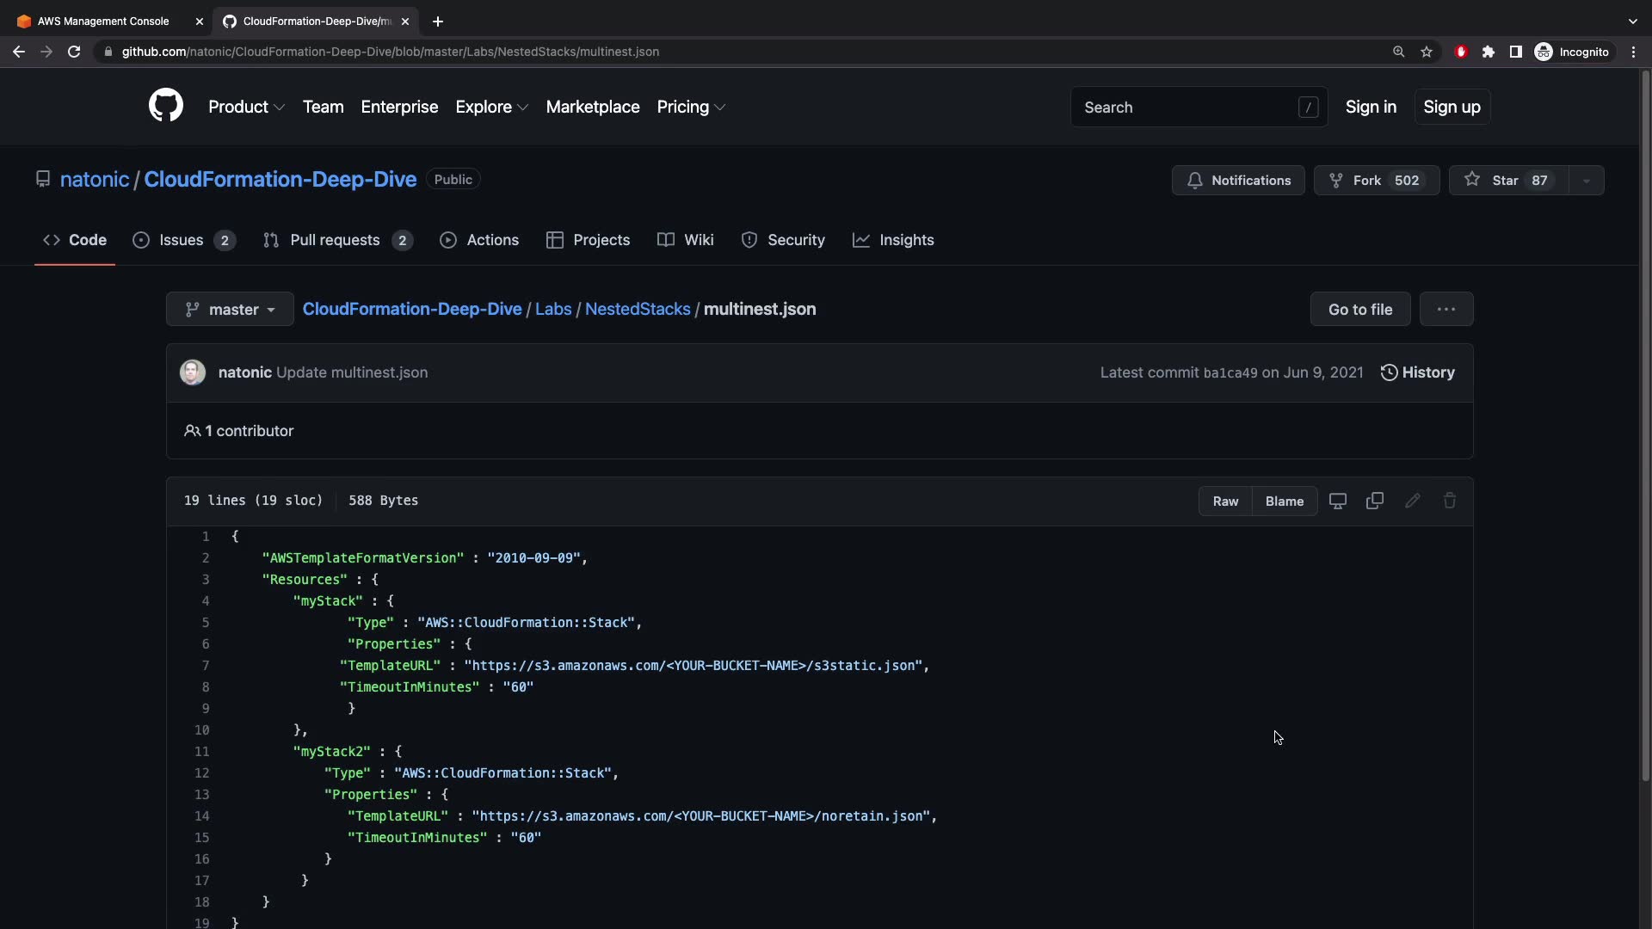Click natonic avatar thumbnail
The height and width of the screenshot is (929, 1652).
(193, 372)
